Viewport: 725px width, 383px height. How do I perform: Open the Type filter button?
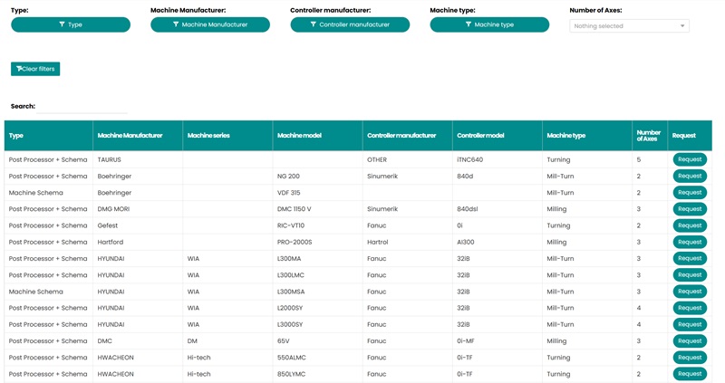point(71,24)
